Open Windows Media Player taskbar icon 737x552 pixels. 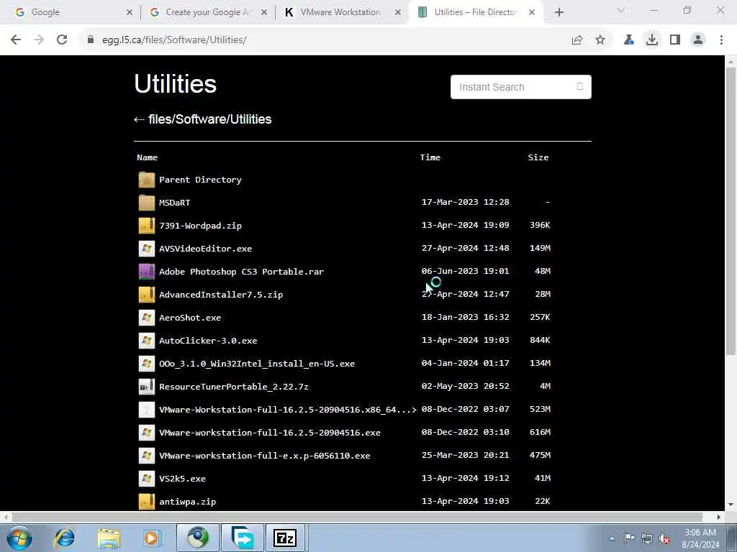(153, 538)
